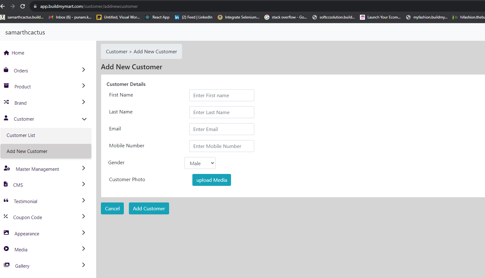Focus the Enter Email field
The height and width of the screenshot is (278, 485).
click(x=222, y=129)
